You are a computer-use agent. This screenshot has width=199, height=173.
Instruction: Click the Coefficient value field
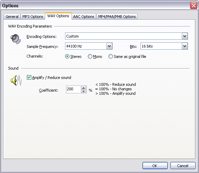click(x=73, y=89)
